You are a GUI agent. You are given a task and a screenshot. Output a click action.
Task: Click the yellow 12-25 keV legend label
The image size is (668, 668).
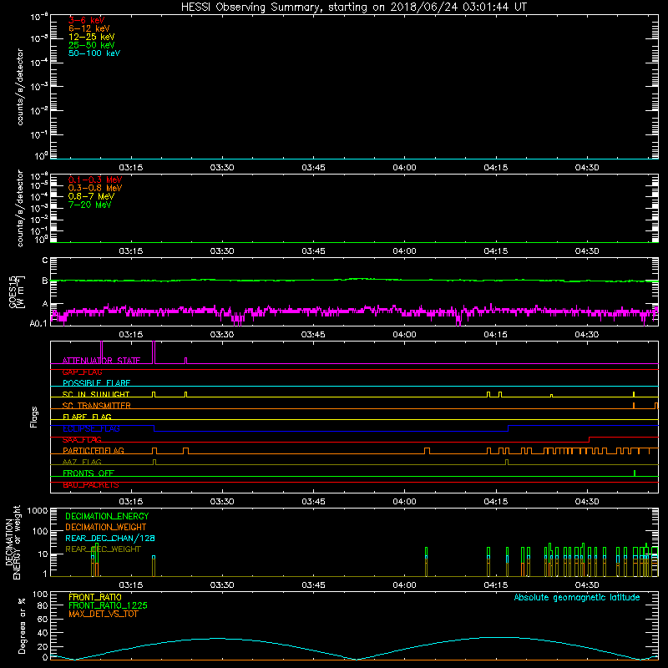coord(92,37)
